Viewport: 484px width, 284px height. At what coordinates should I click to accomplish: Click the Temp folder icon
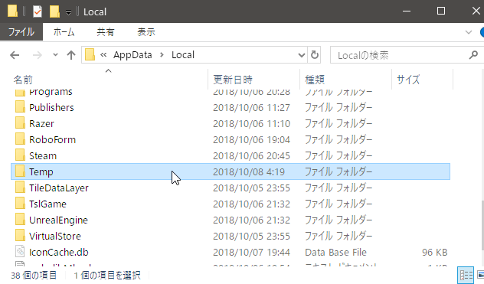click(20, 171)
